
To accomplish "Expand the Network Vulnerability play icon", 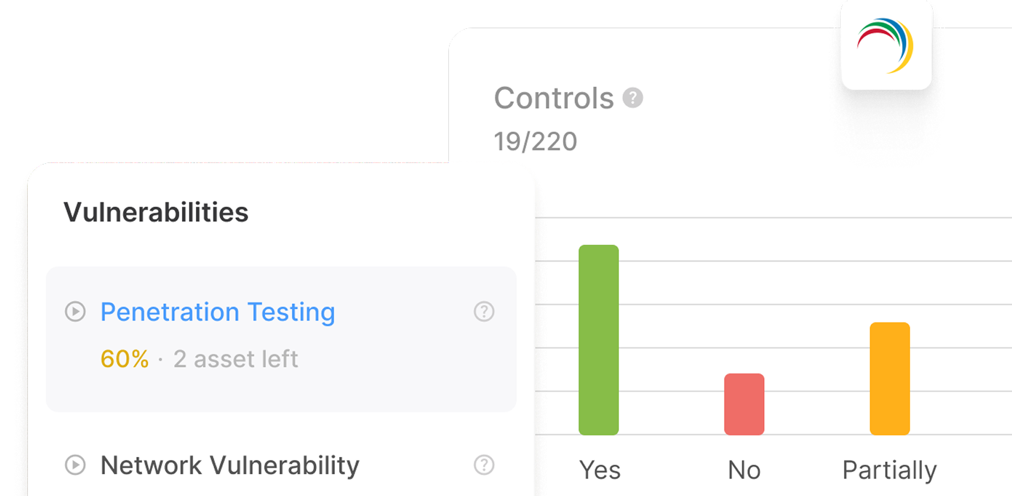I will tap(75, 465).
